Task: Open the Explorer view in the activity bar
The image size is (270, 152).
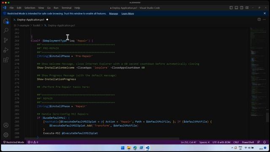Action: (6, 21)
